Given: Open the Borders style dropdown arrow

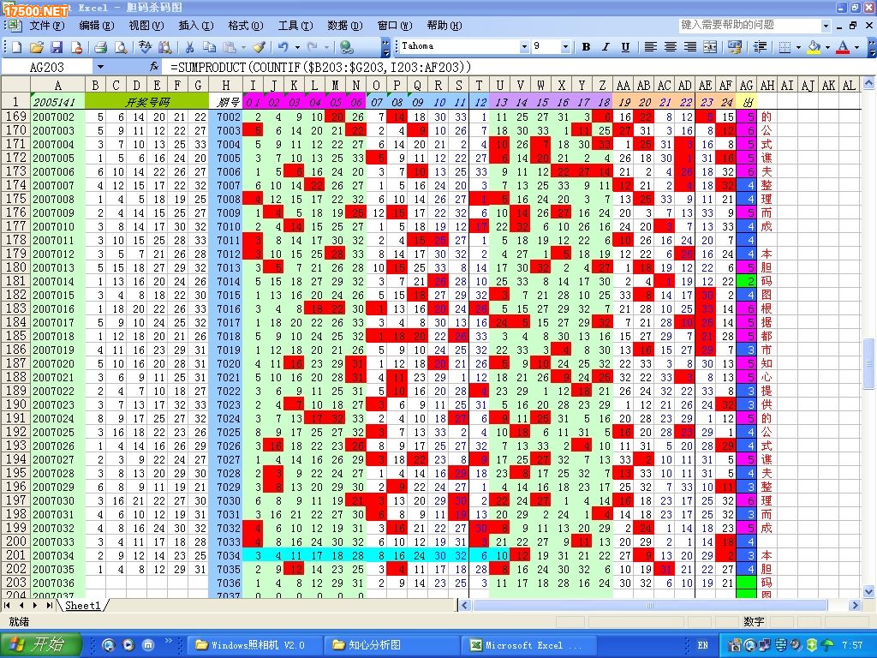Looking at the screenshot, I should (x=798, y=47).
